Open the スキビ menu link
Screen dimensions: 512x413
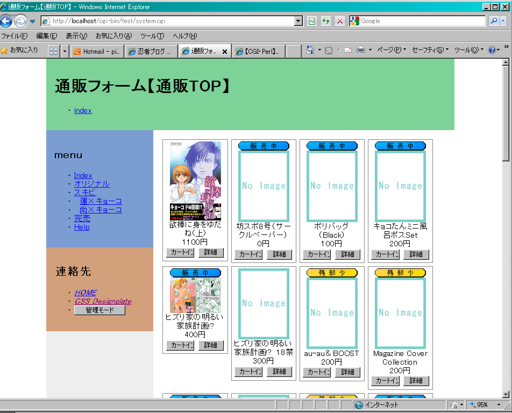coord(85,193)
